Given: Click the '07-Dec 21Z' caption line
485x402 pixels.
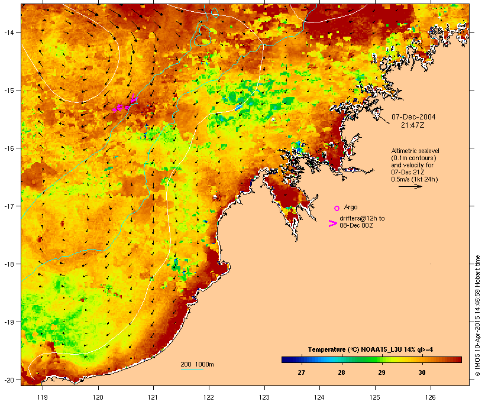Looking at the screenshot, I should [408, 172].
